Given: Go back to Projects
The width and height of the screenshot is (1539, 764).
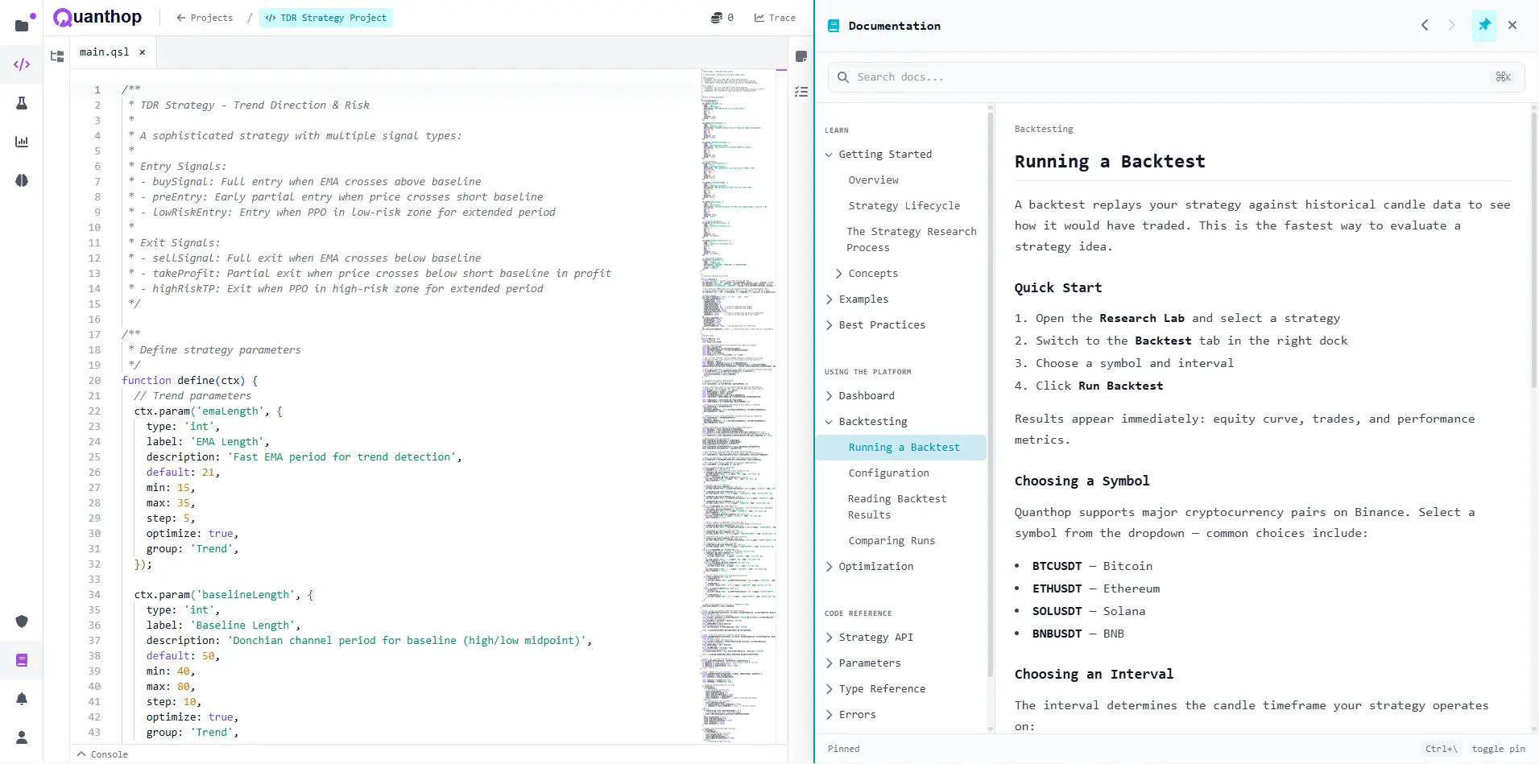Looking at the screenshot, I should pos(205,18).
